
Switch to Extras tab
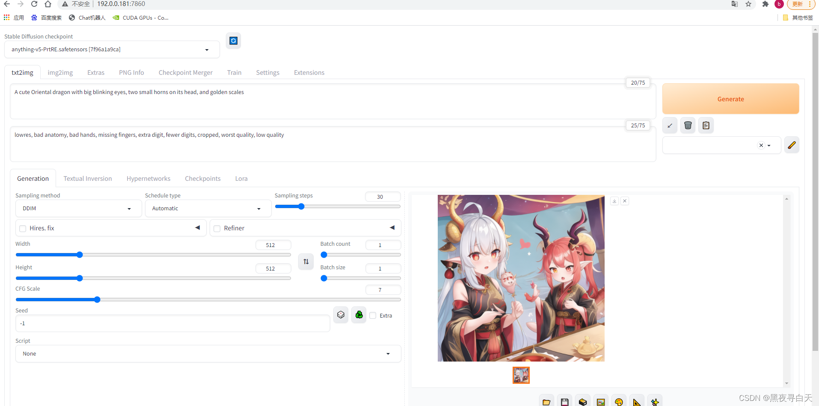[x=96, y=73]
